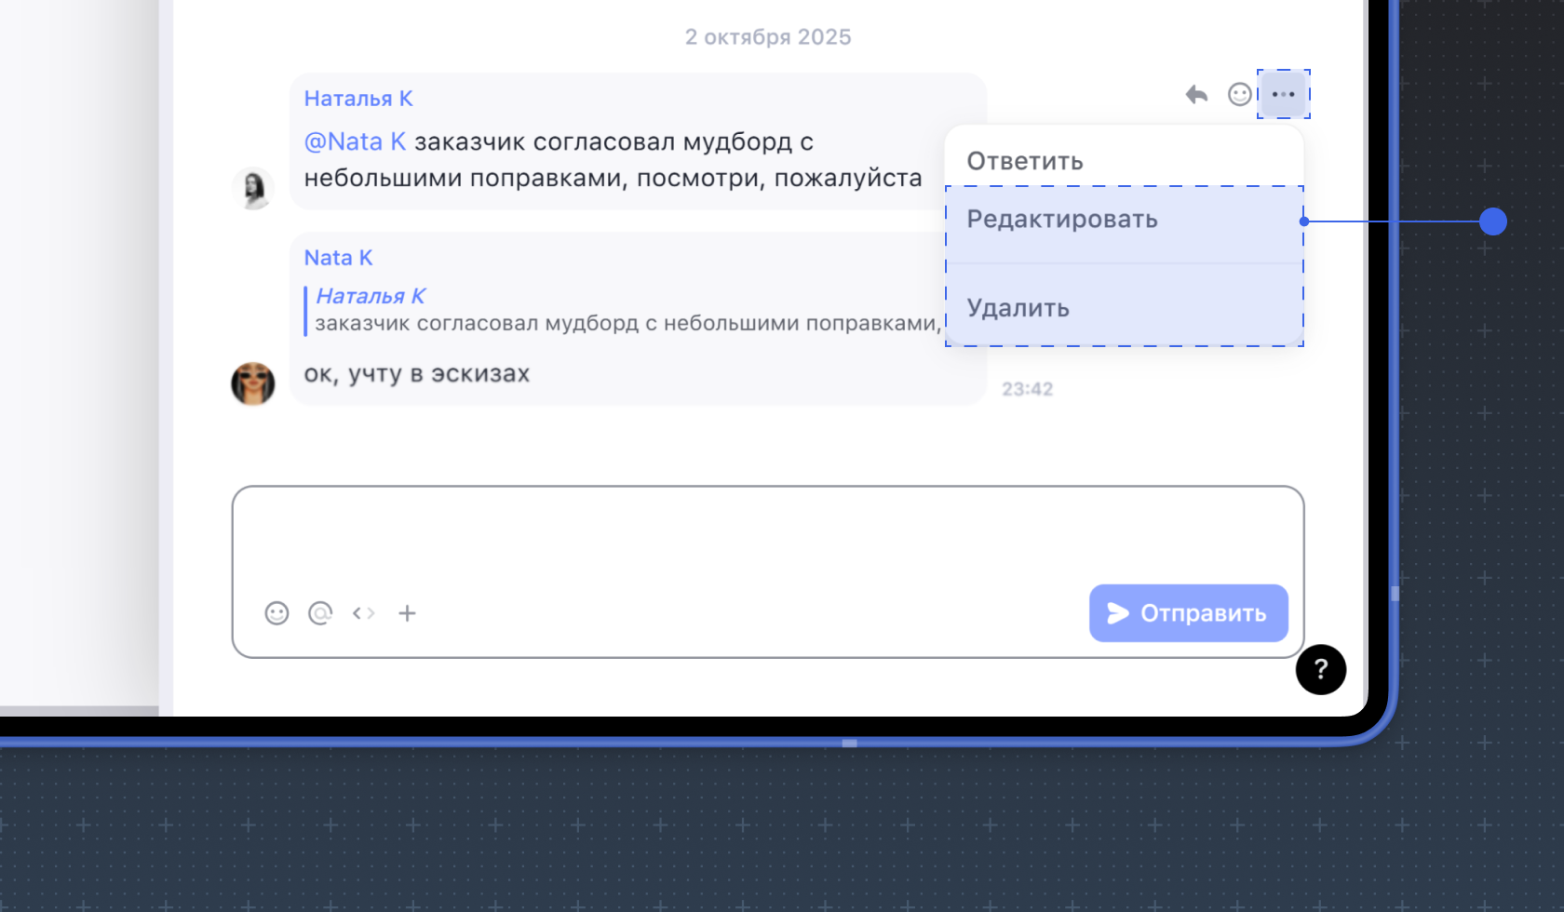This screenshot has width=1564, height=912.
Task: Insert emoji via the smiley icon in composer
Action: tap(276, 613)
